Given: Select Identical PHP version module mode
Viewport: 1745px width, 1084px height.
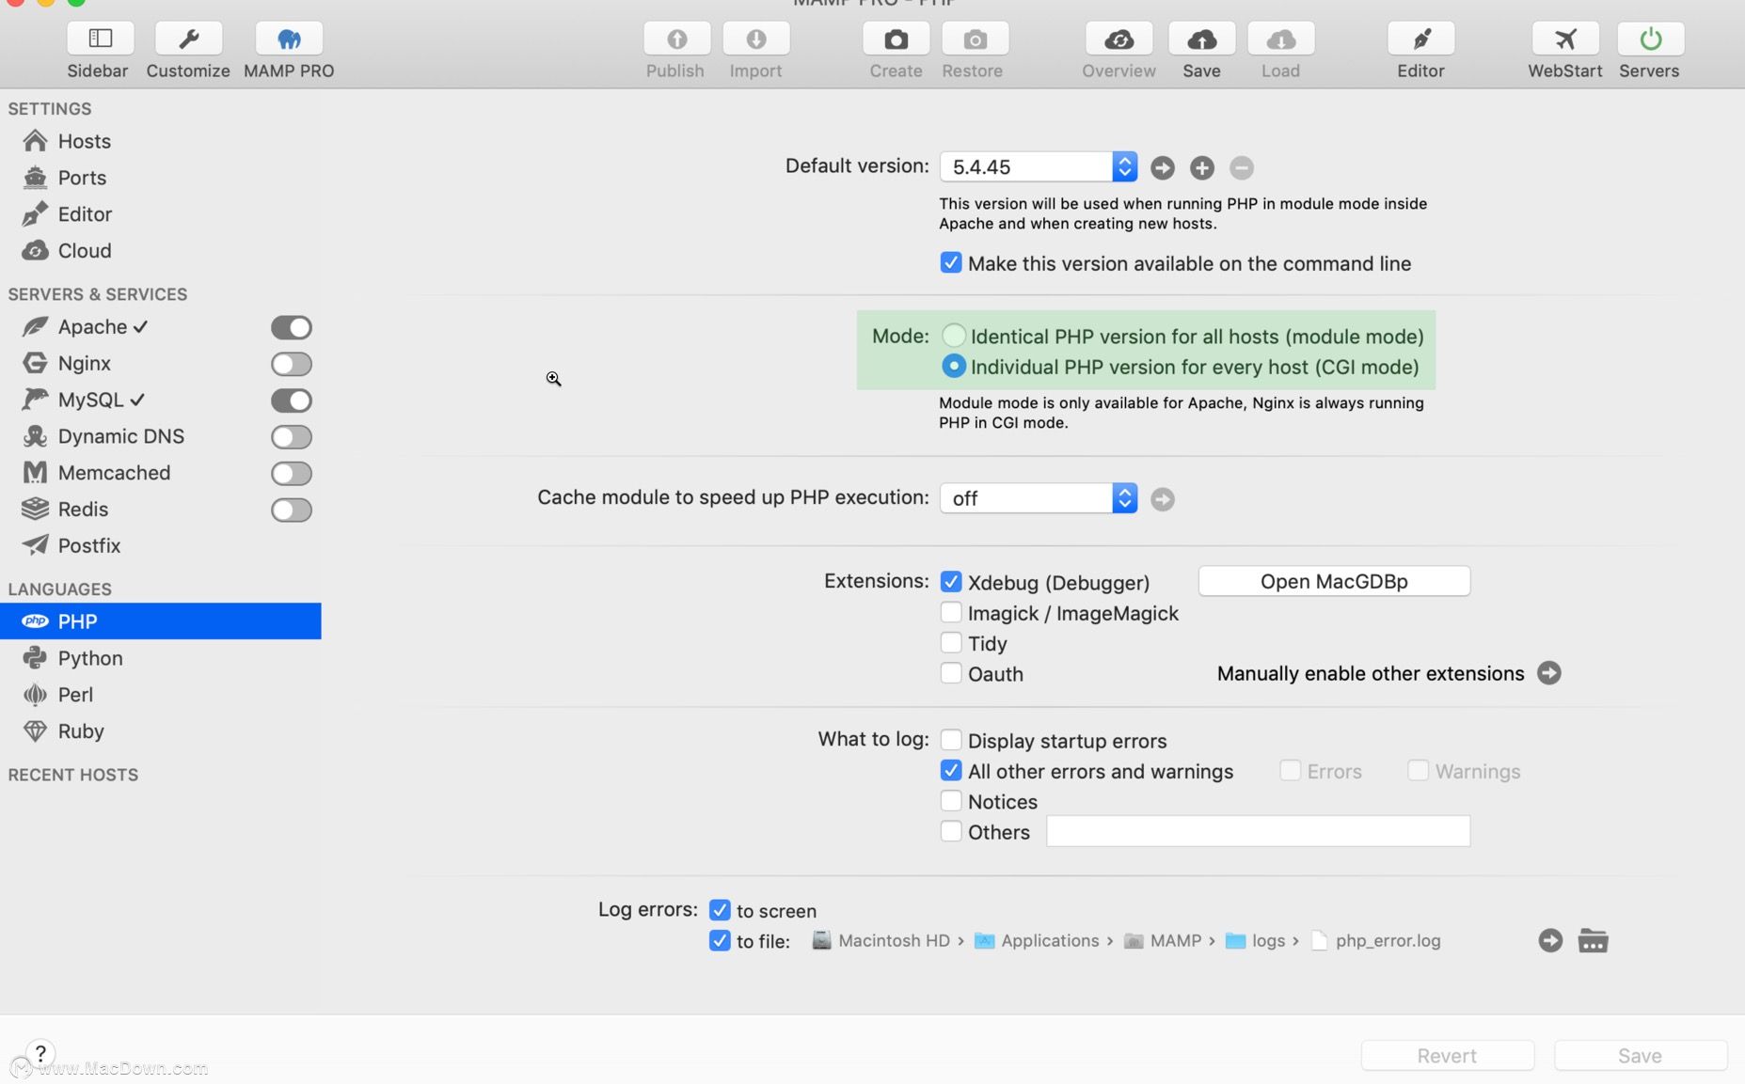Looking at the screenshot, I should point(954,336).
